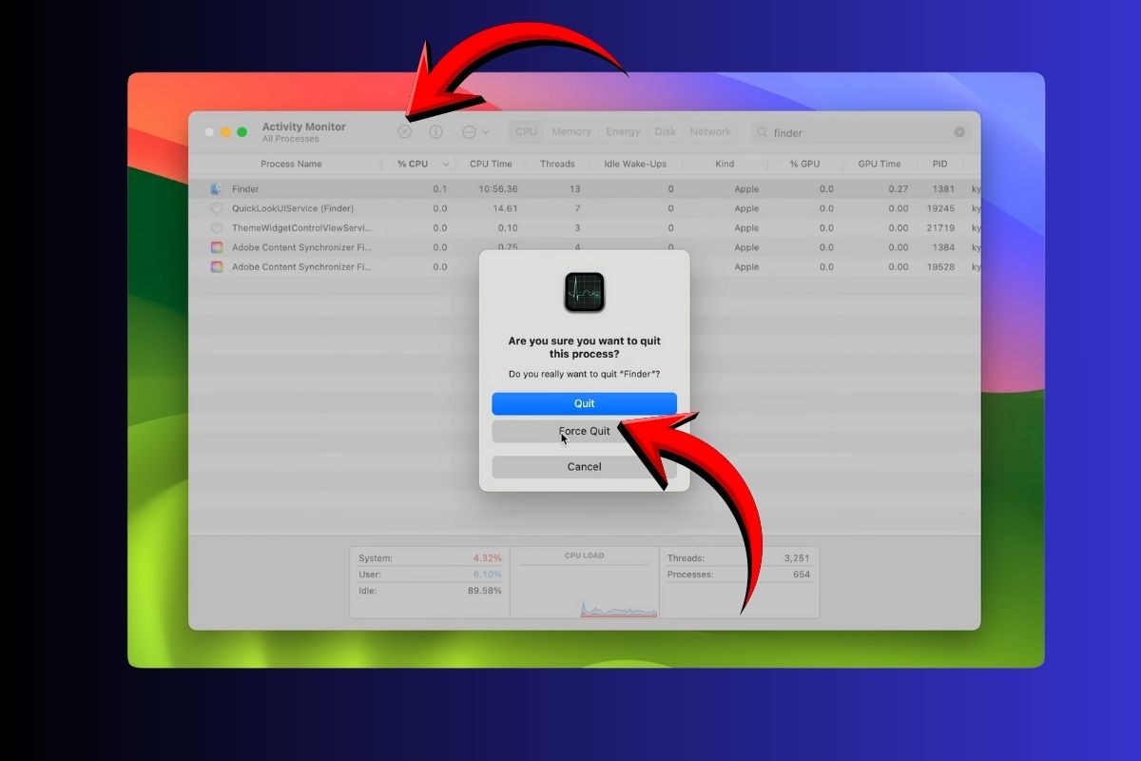Viewport: 1141px width, 761px height.
Task: Sort by the GPU Time column header
Action: coord(880,164)
